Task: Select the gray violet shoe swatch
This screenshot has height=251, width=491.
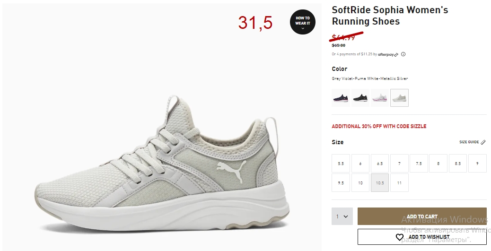Action: 399,98
